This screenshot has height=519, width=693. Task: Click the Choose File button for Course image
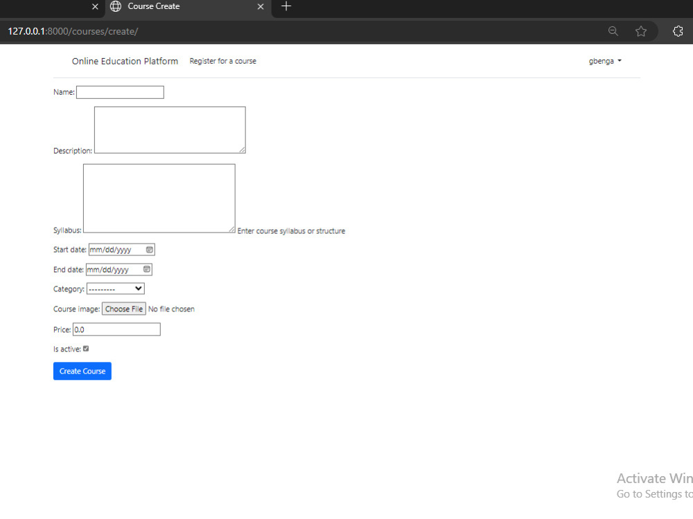pyautogui.click(x=124, y=309)
